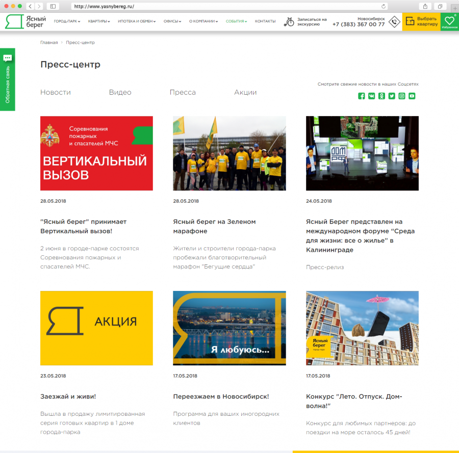The height and width of the screenshot is (453, 459).
Task: Open the Заезжай и живи! article
Action: [68, 396]
